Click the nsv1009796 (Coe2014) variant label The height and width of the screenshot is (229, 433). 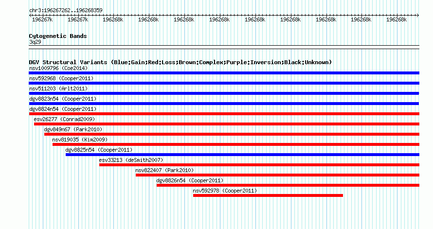click(58, 68)
